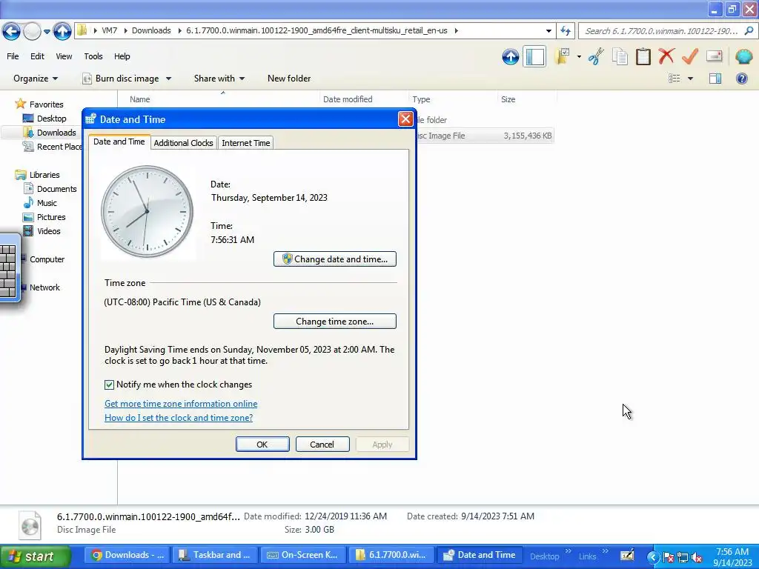Click the search magnifier icon in Explorer
Viewport: 759px width, 569px height.
[x=749, y=31]
